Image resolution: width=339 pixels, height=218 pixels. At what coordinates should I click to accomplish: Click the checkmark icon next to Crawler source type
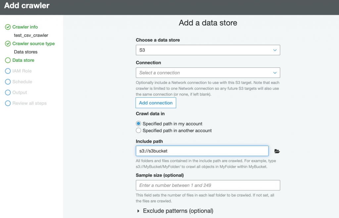pyautogui.click(x=8, y=44)
